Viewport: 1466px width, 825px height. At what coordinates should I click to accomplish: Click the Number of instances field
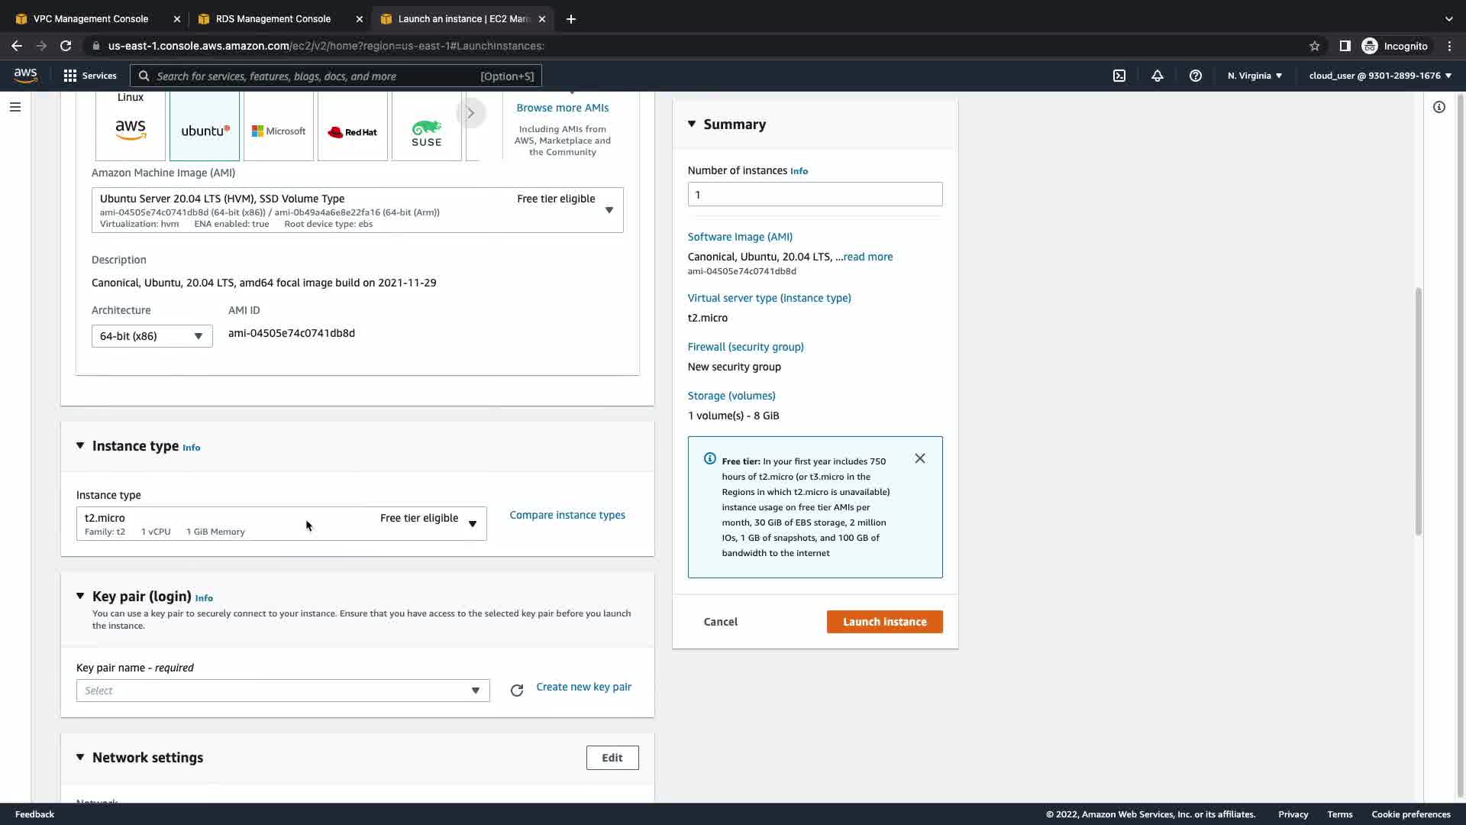point(815,195)
